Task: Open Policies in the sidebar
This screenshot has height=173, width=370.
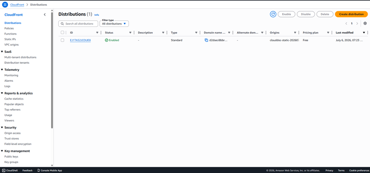Action: (x=9, y=28)
